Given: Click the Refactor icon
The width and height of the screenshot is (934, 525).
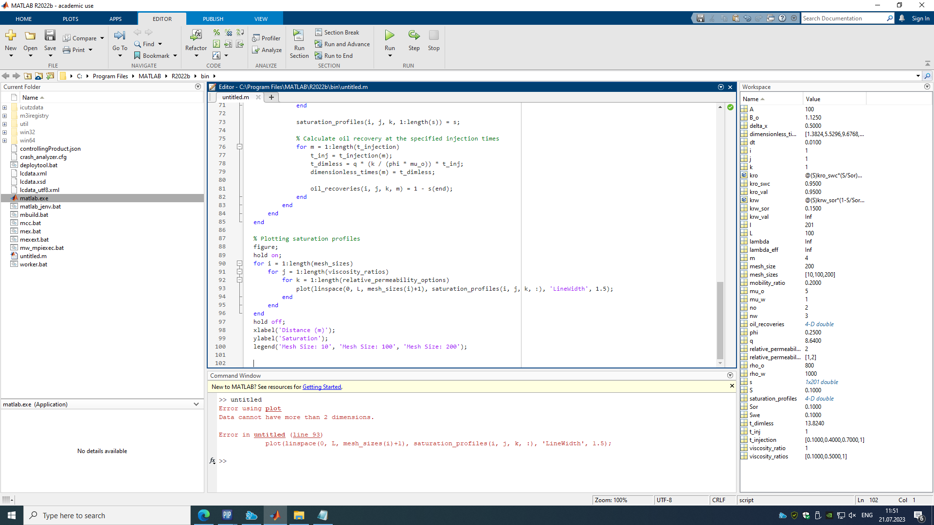Looking at the screenshot, I should click(196, 35).
